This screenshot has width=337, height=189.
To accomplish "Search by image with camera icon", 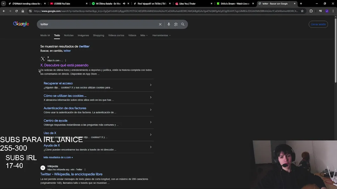I will pyautogui.click(x=176, y=24).
